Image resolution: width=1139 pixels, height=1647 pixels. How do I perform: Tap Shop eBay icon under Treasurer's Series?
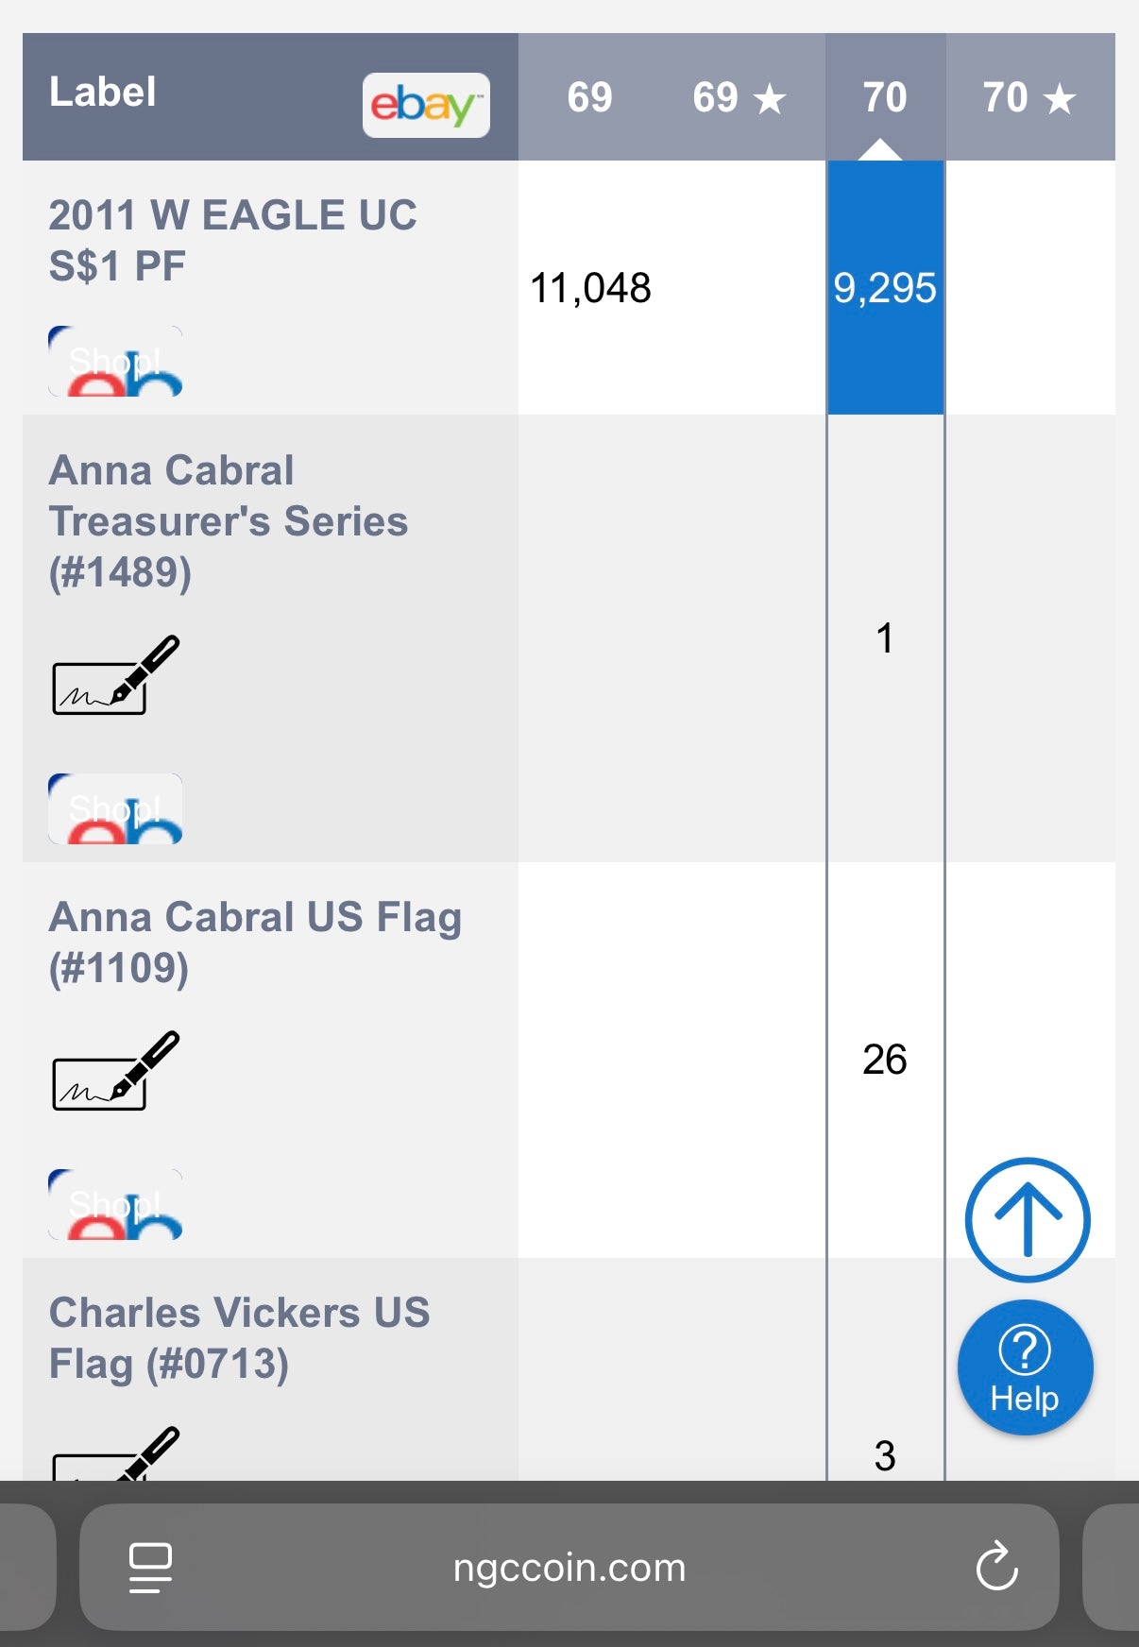click(115, 809)
